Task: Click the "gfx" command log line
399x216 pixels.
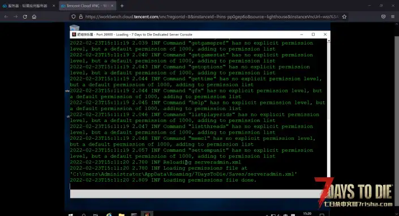Action: (x=196, y=94)
